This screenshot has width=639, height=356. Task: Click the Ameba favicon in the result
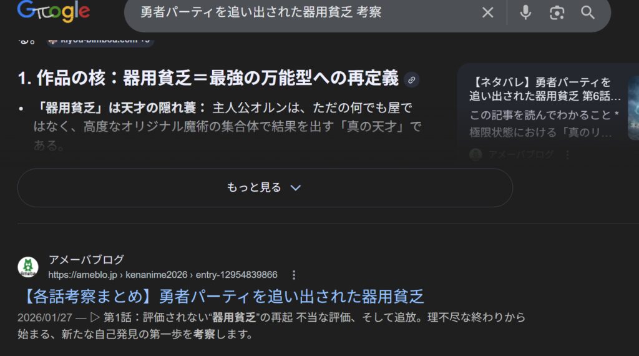click(28, 267)
